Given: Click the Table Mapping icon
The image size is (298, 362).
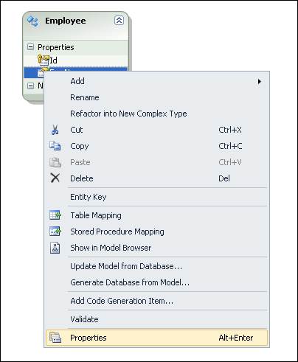Looking at the screenshot, I should tap(55, 215).
